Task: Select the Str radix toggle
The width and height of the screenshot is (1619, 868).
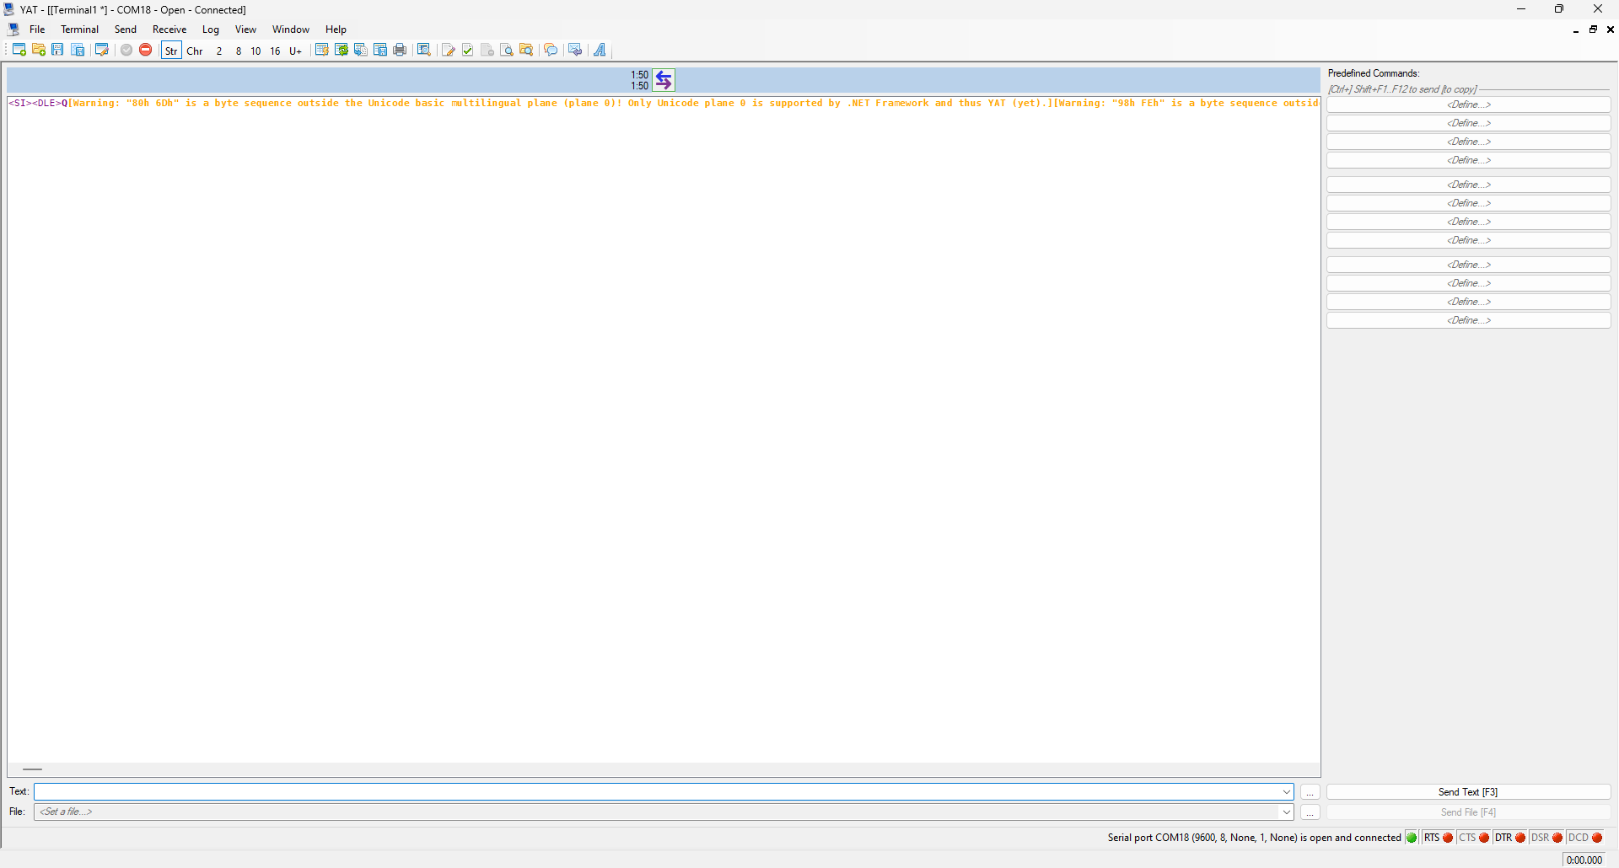Action: coord(171,51)
